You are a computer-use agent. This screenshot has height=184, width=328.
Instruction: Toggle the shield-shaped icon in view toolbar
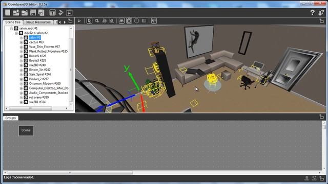pyautogui.click(x=154, y=21)
